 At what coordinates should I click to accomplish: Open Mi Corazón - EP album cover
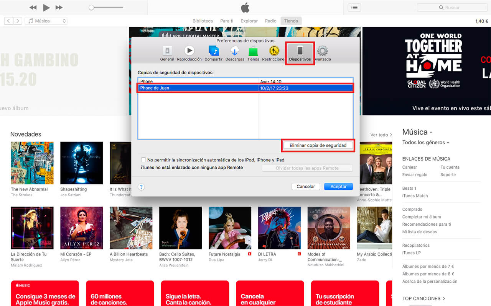point(82,228)
